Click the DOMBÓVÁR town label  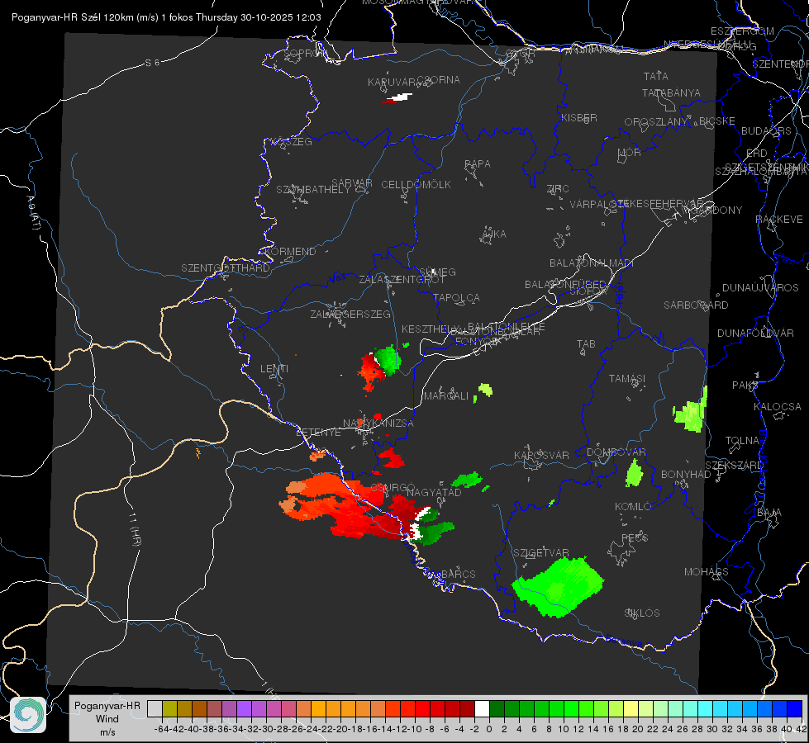[616, 452]
